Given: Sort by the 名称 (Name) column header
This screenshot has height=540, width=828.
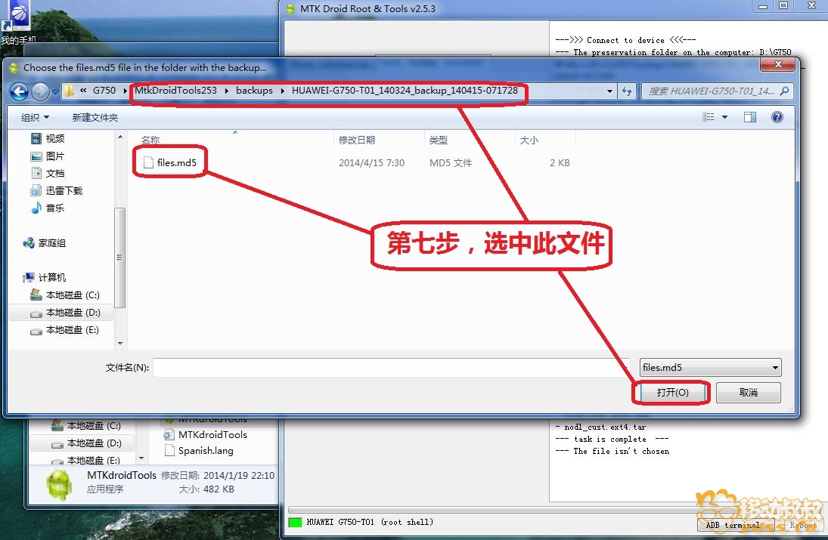Looking at the screenshot, I should point(150,140).
